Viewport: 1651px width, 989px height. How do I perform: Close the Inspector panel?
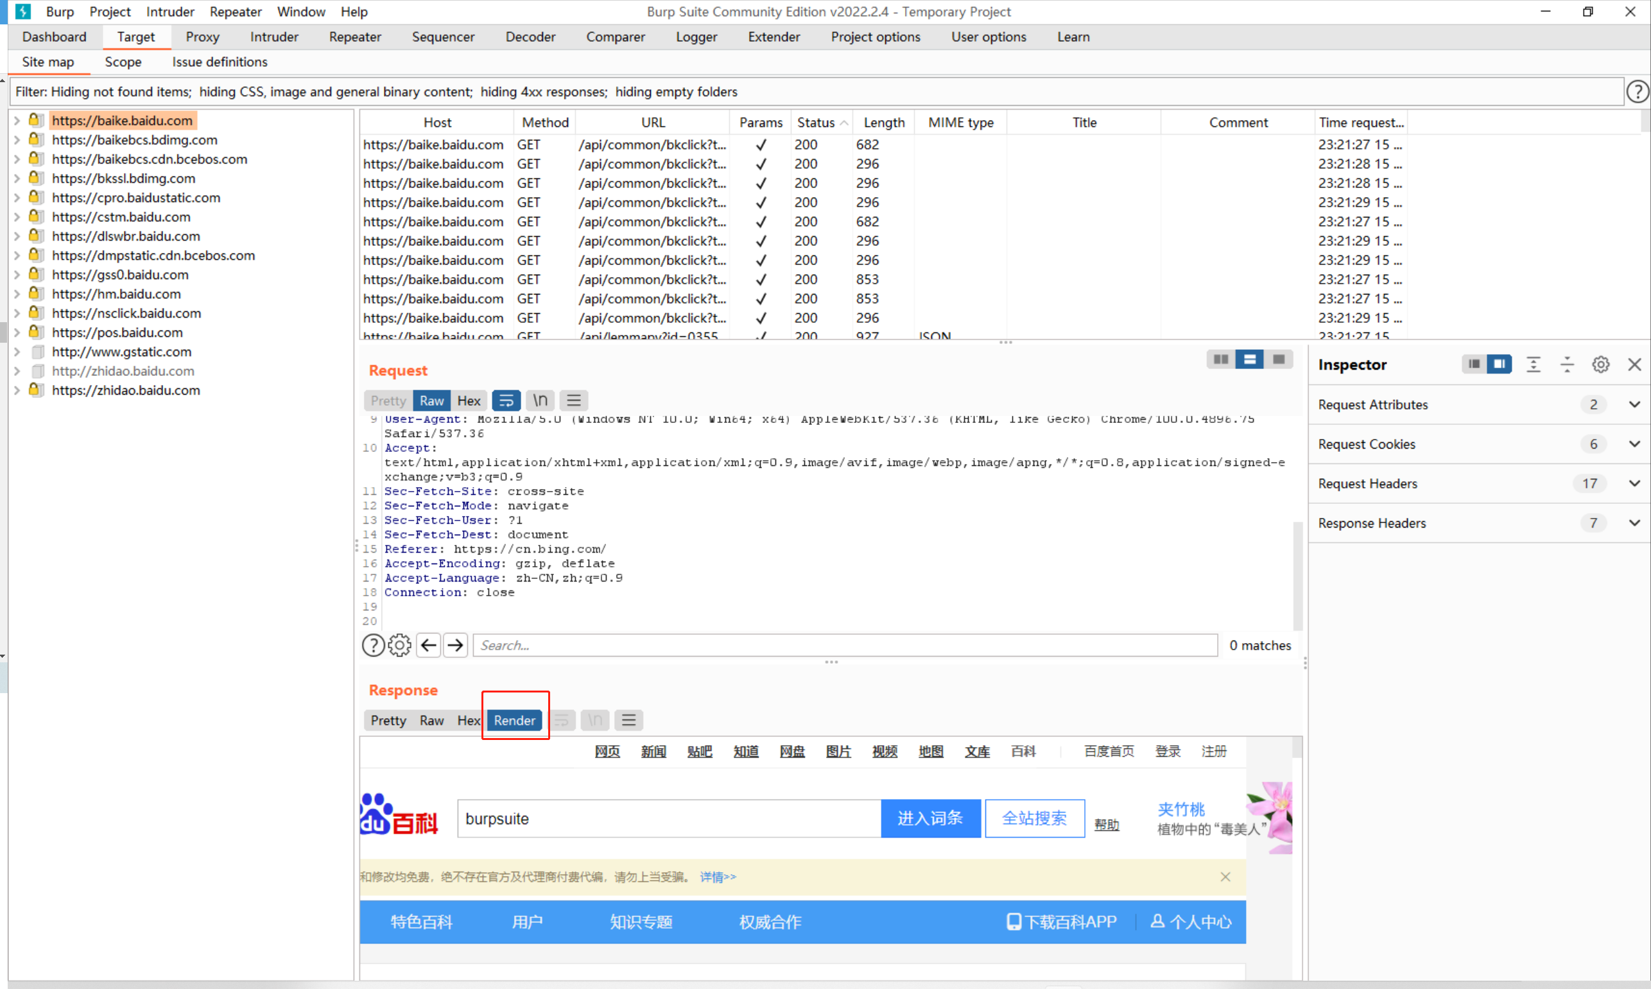click(1634, 365)
